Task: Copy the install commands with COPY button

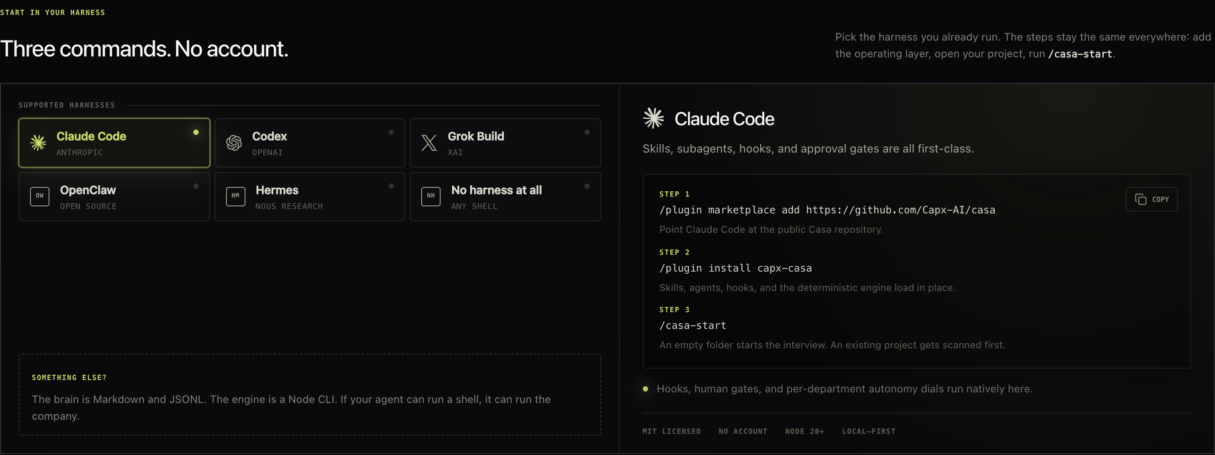Action: (x=1151, y=199)
